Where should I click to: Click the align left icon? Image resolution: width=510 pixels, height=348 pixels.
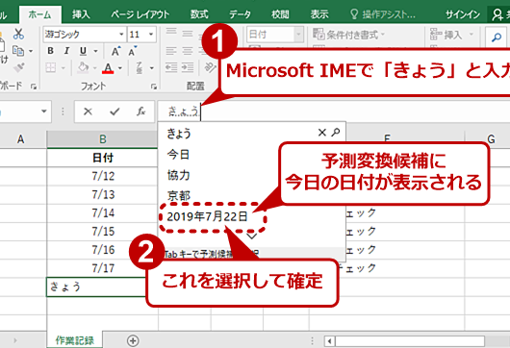[x=171, y=51]
